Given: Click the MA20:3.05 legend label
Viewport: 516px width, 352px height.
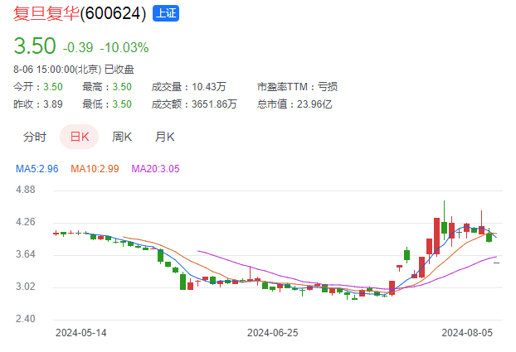Looking at the screenshot, I should click(155, 169).
